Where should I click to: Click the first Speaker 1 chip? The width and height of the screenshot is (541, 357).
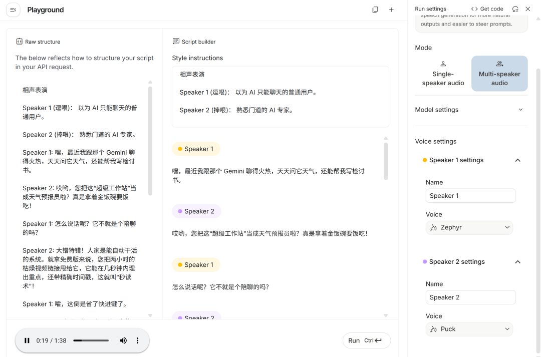pyautogui.click(x=196, y=149)
